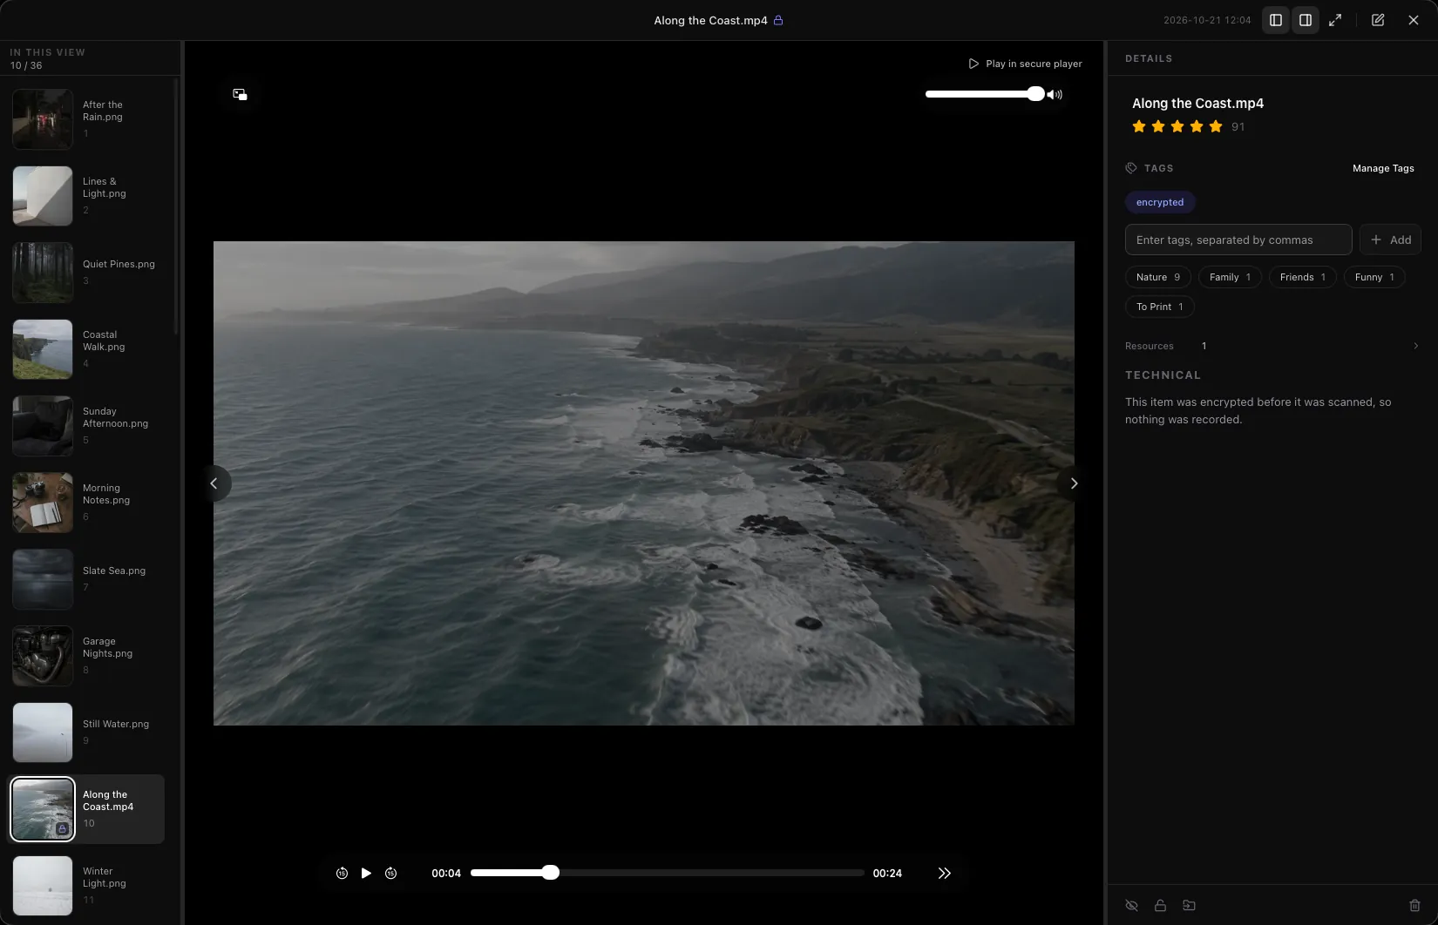Select Lines & Light.png in the list

point(86,196)
